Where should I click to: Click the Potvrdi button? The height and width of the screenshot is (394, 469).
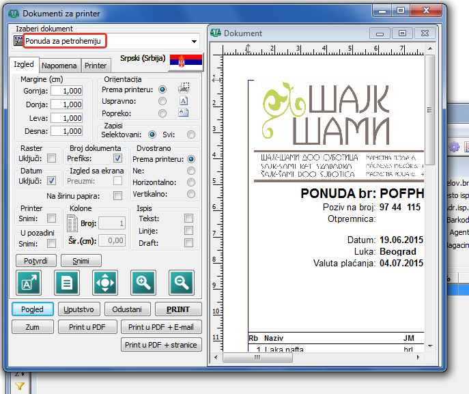pyautogui.click(x=35, y=260)
